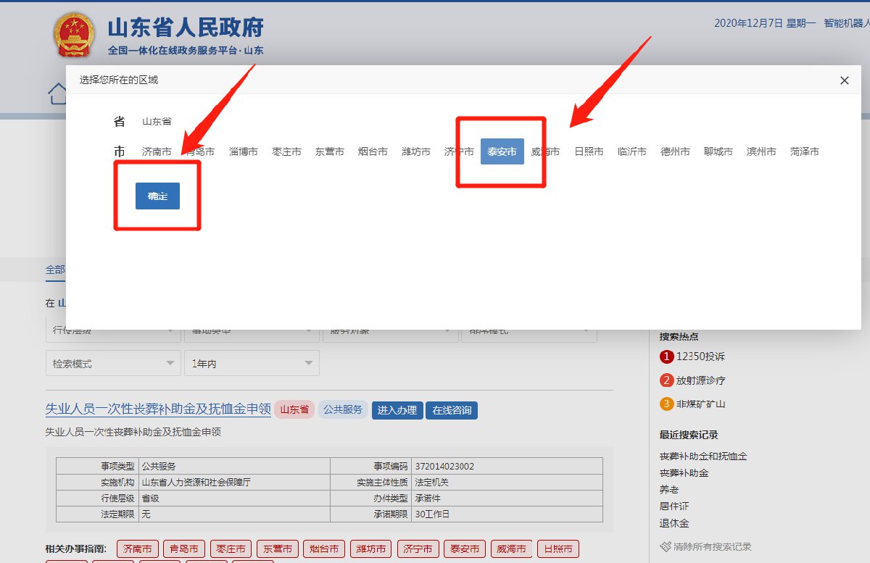Pick 潍坊市 in the region dialog
The image size is (870, 563).
[415, 151]
